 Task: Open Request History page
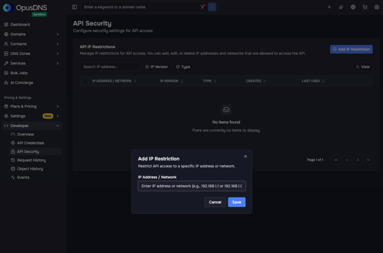35,160
